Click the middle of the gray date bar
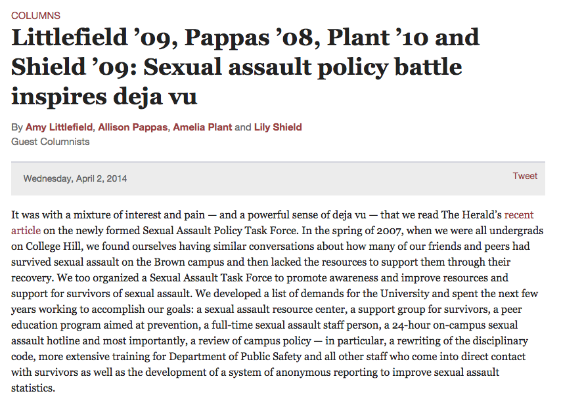This screenshot has width=561, height=408. click(278, 178)
